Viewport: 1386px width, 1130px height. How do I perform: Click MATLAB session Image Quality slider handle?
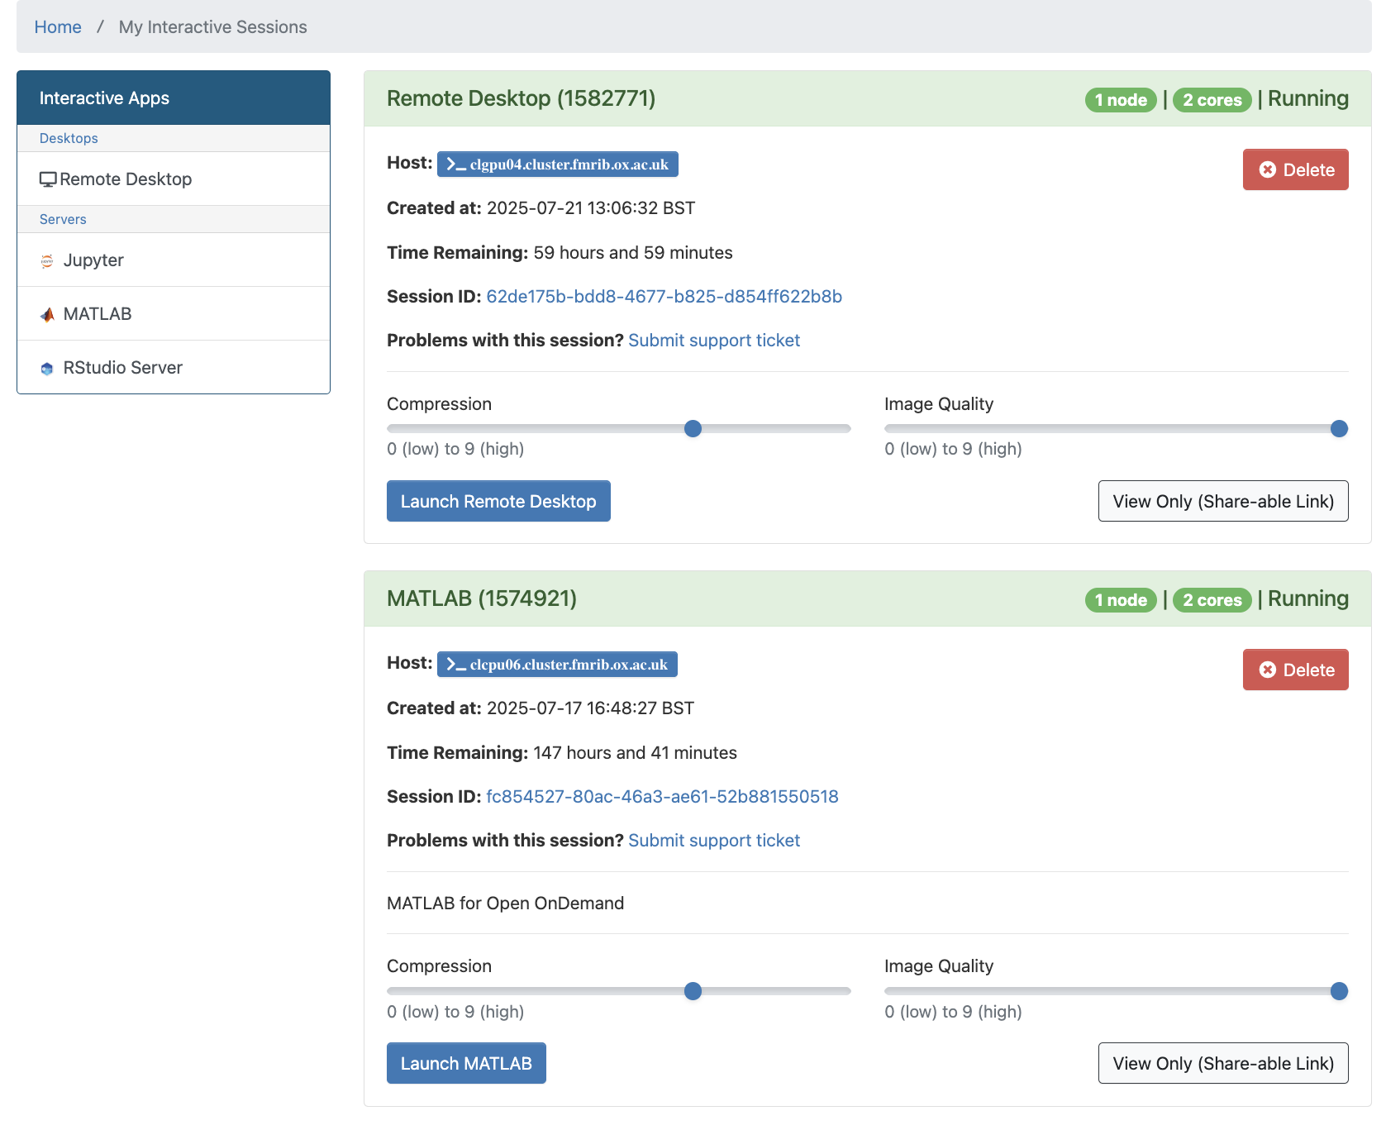(1339, 991)
